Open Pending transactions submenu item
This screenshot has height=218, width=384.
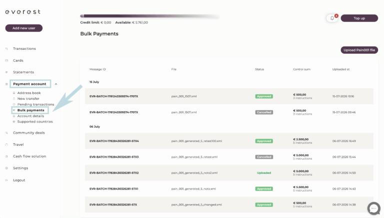coord(36,104)
